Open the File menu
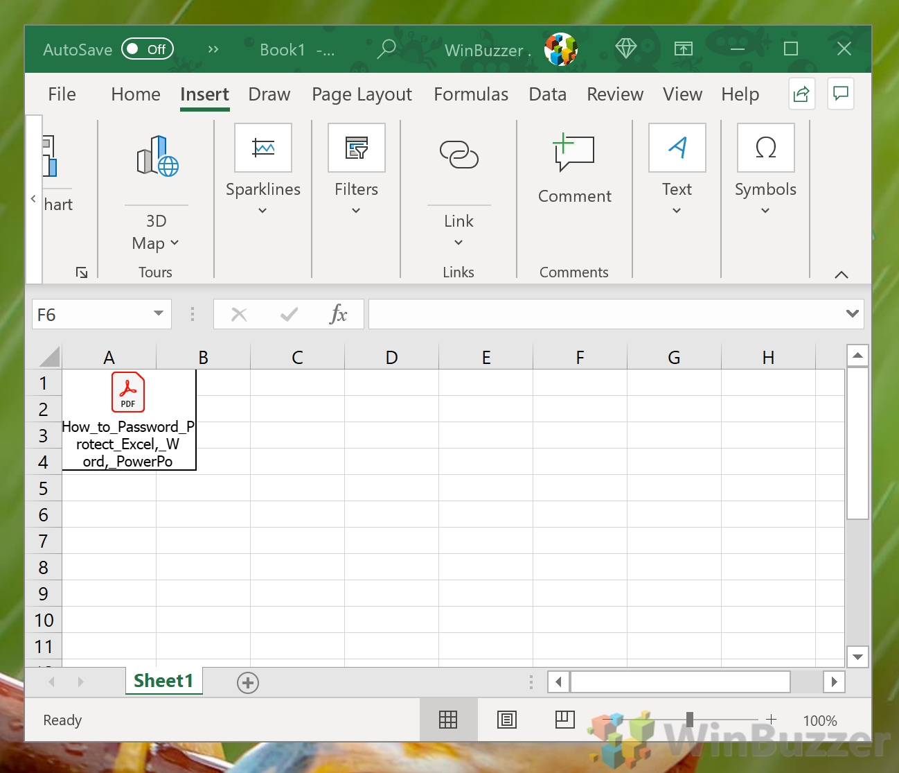The height and width of the screenshot is (773, 899). (62, 94)
